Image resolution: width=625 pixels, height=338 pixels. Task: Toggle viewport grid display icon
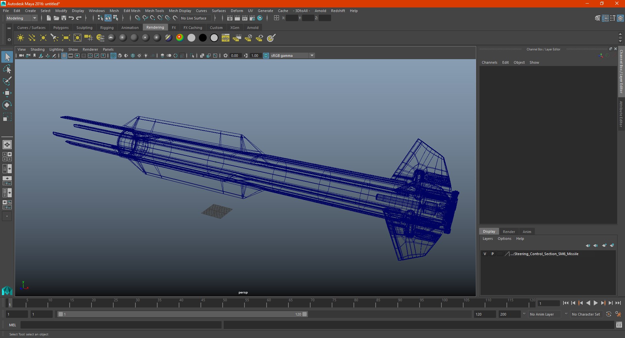point(64,56)
